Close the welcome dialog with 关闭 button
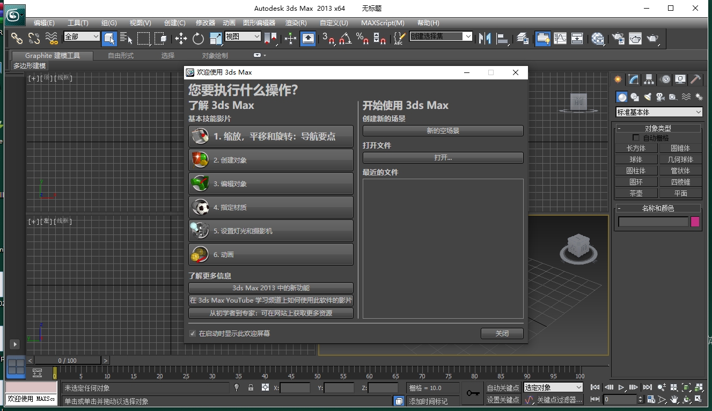Viewport: 712px width, 411px height. click(502, 334)
